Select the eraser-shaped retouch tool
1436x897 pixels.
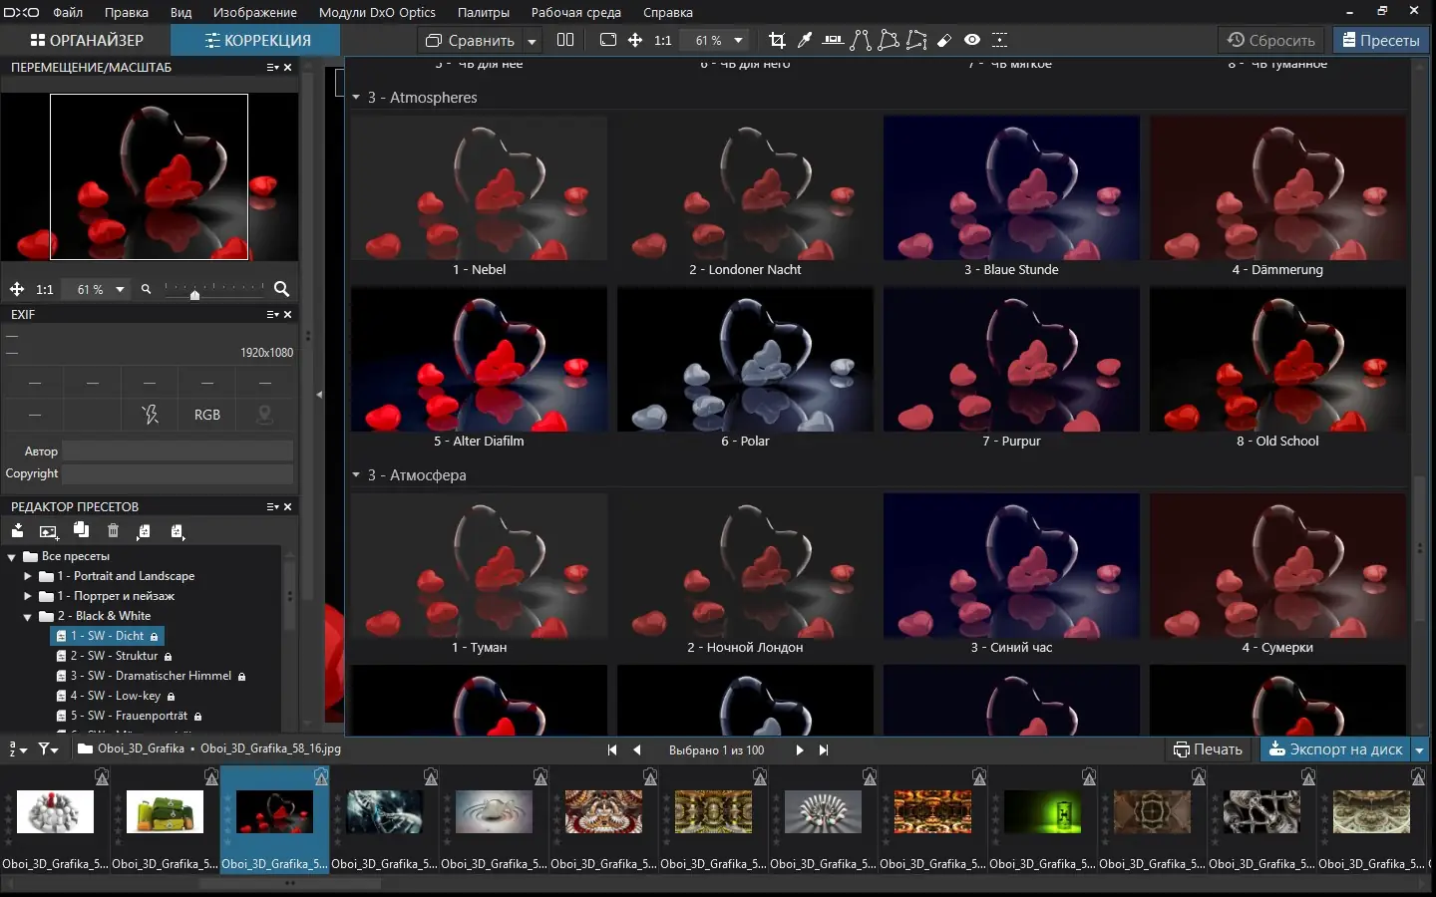tap(944, 40)
